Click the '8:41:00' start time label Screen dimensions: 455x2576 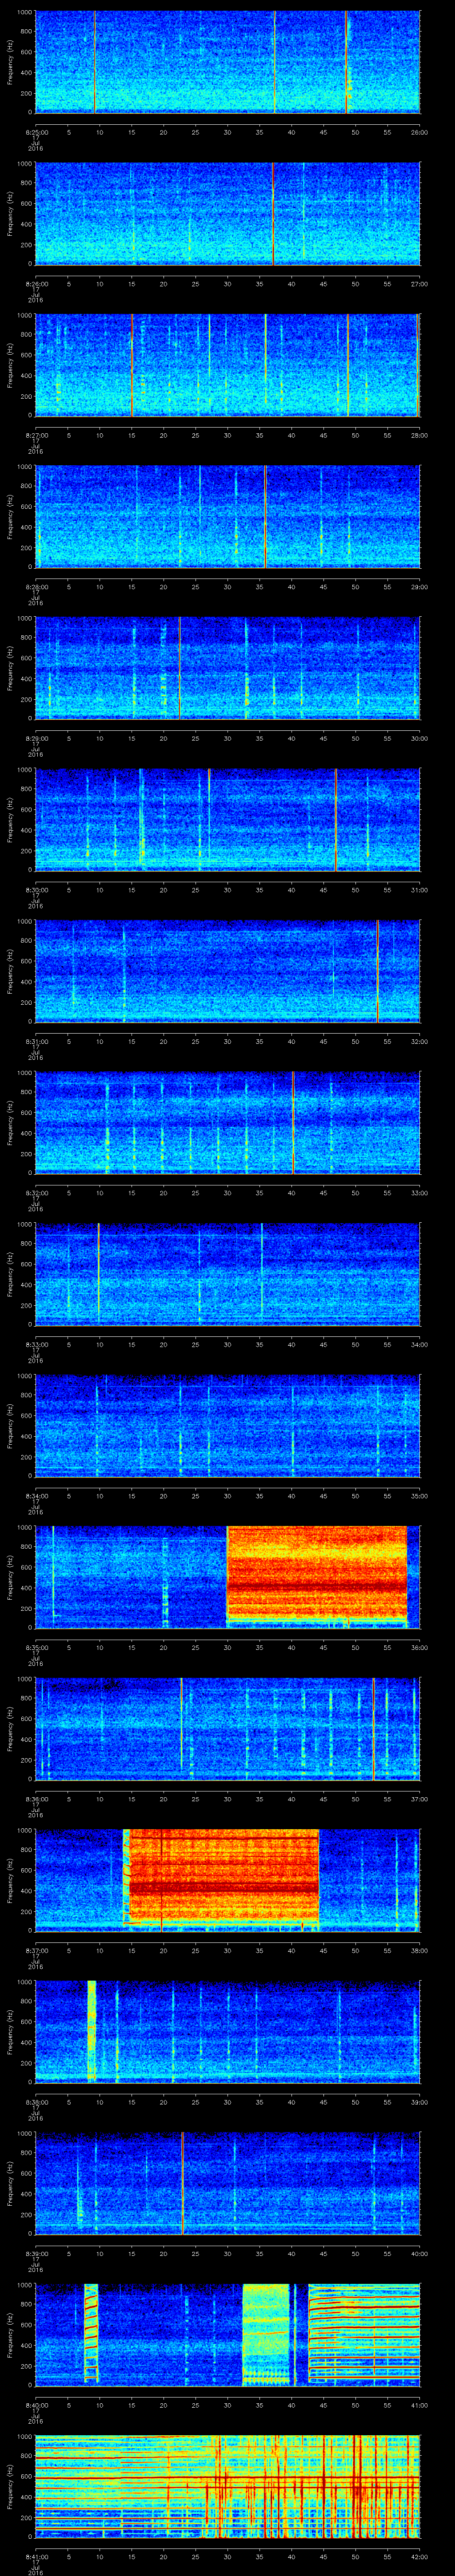coord(36,2556)
